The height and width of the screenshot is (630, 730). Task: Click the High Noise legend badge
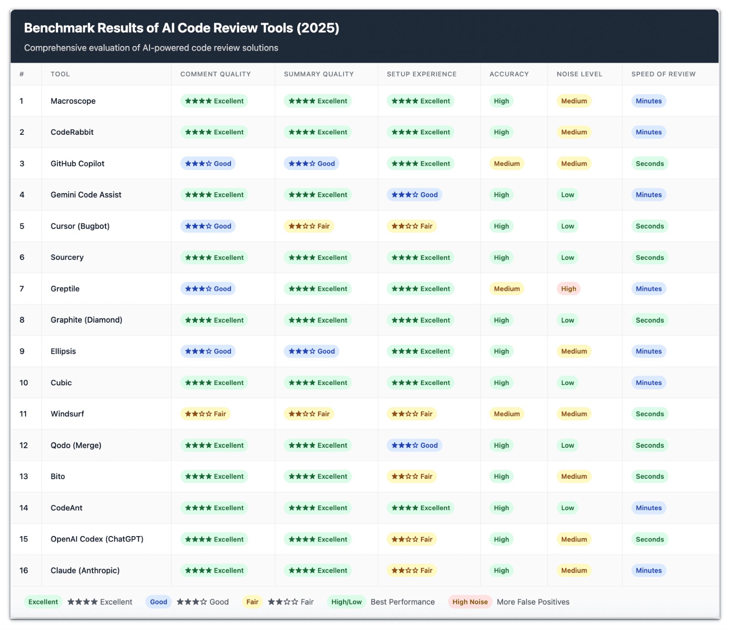pos(470,602)
